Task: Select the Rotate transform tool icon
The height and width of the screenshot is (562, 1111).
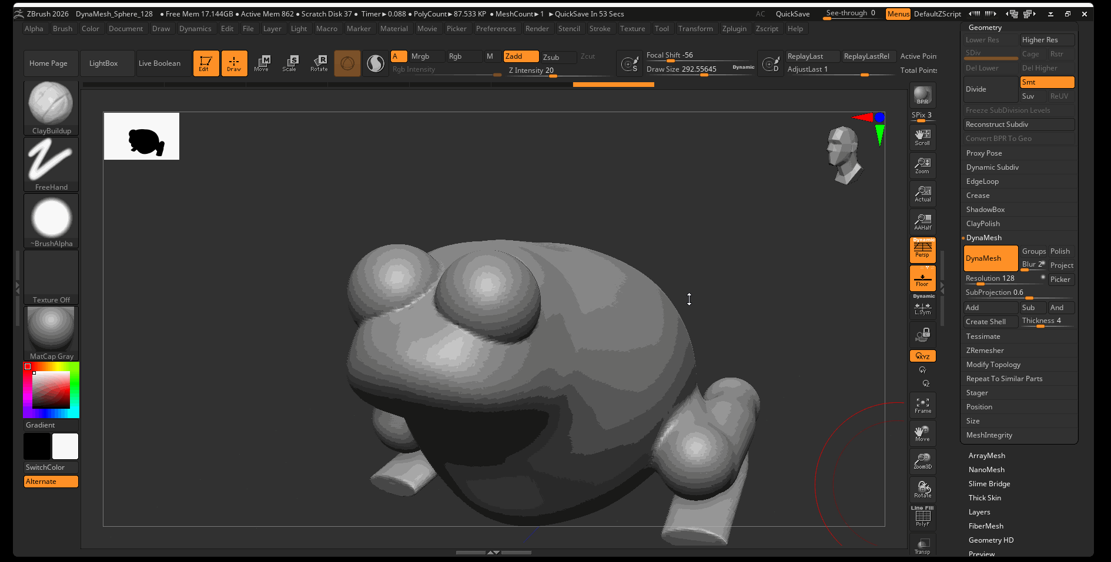Action: tap(319, 63)
